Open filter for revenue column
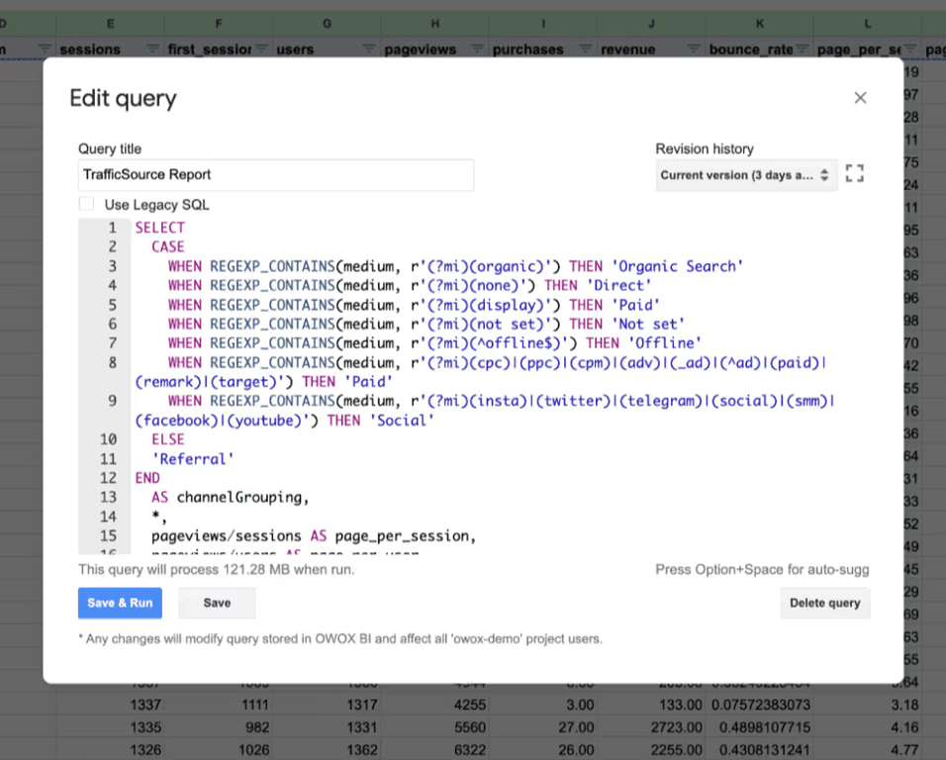The width and height of the screenshot is (946, 760). pyautogui.click(x=694, y=48)
